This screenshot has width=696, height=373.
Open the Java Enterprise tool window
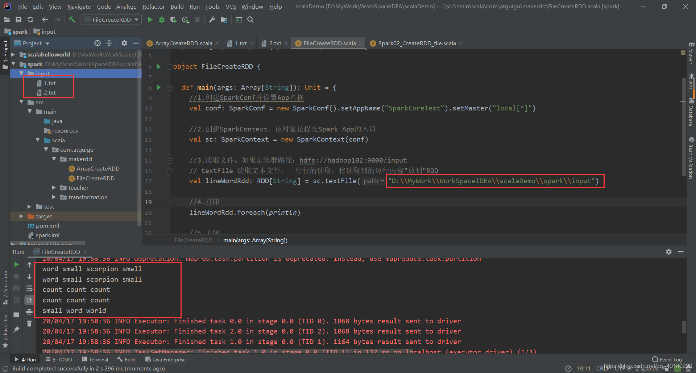point(166,360)
